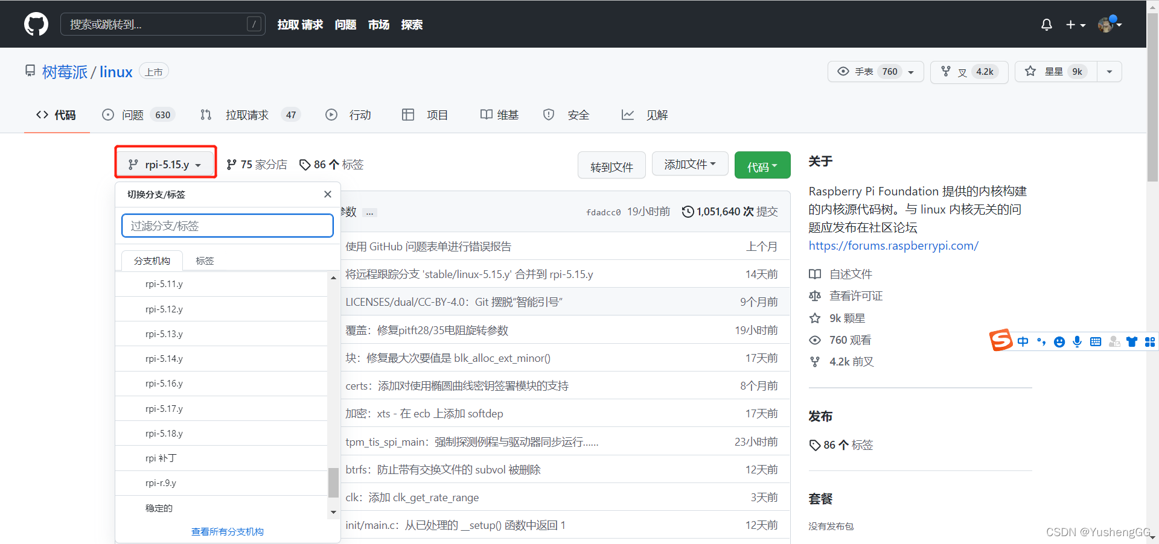Viewport: 1159px width, 544px height.
Task: Open the 发布 releases heading link
Action: (x=820, y=416)
